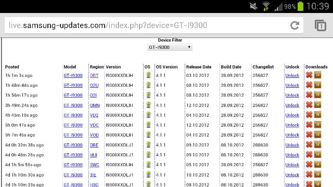Click the red X download icon in the O2I row
This screenshot has height=187, width=333.
(309, 95)
